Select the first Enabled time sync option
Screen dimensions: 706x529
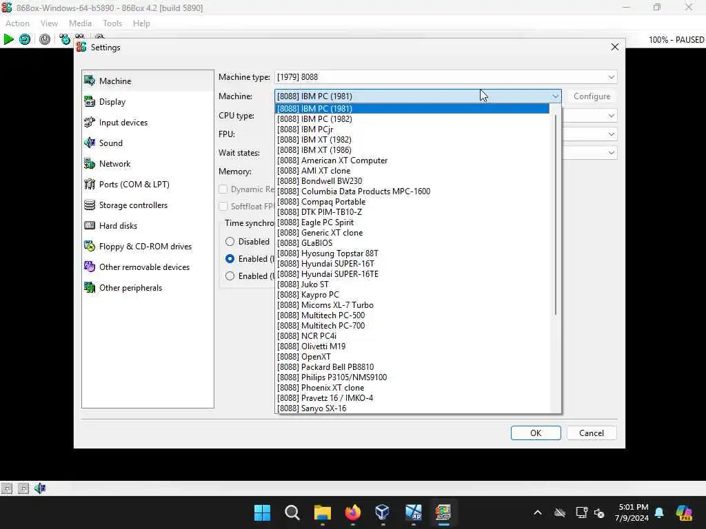pos(230,259)
